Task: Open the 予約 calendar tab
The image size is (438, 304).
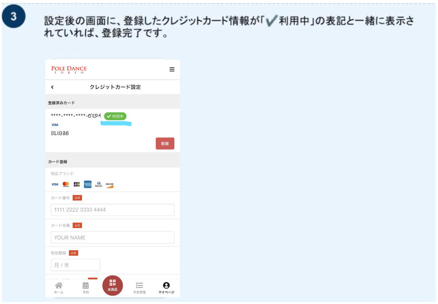Action: coord(86,287)
